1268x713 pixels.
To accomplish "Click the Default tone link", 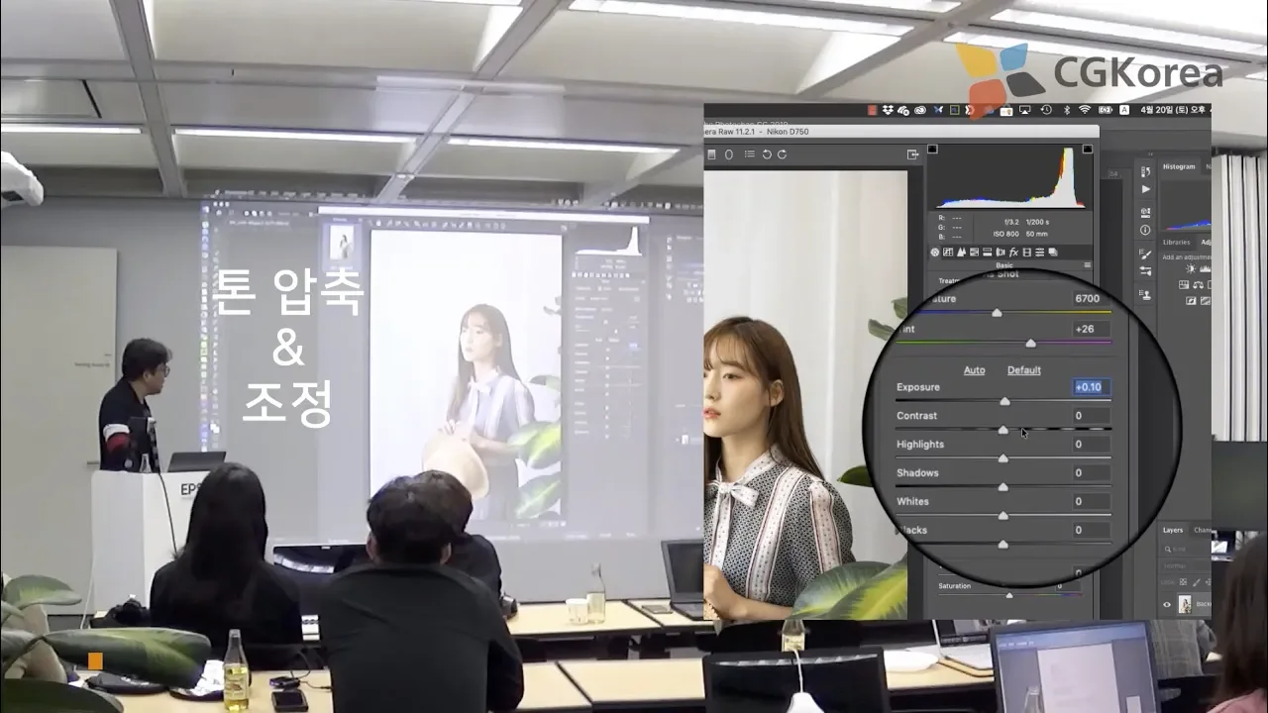I will pos(1024,370).
